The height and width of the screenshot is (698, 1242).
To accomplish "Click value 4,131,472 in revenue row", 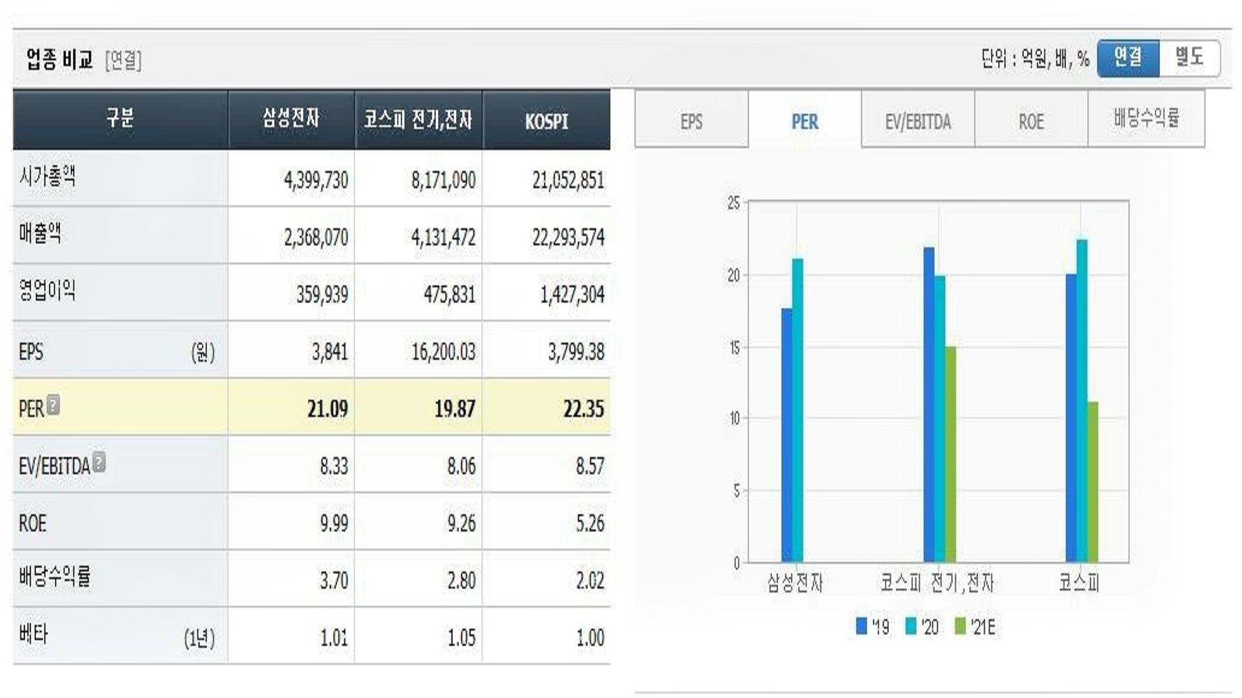I will [443, 237].
